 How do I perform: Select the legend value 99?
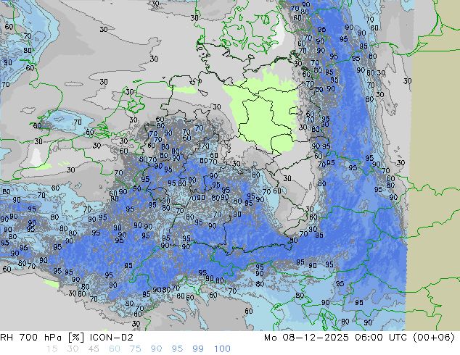tap(198, 349)
